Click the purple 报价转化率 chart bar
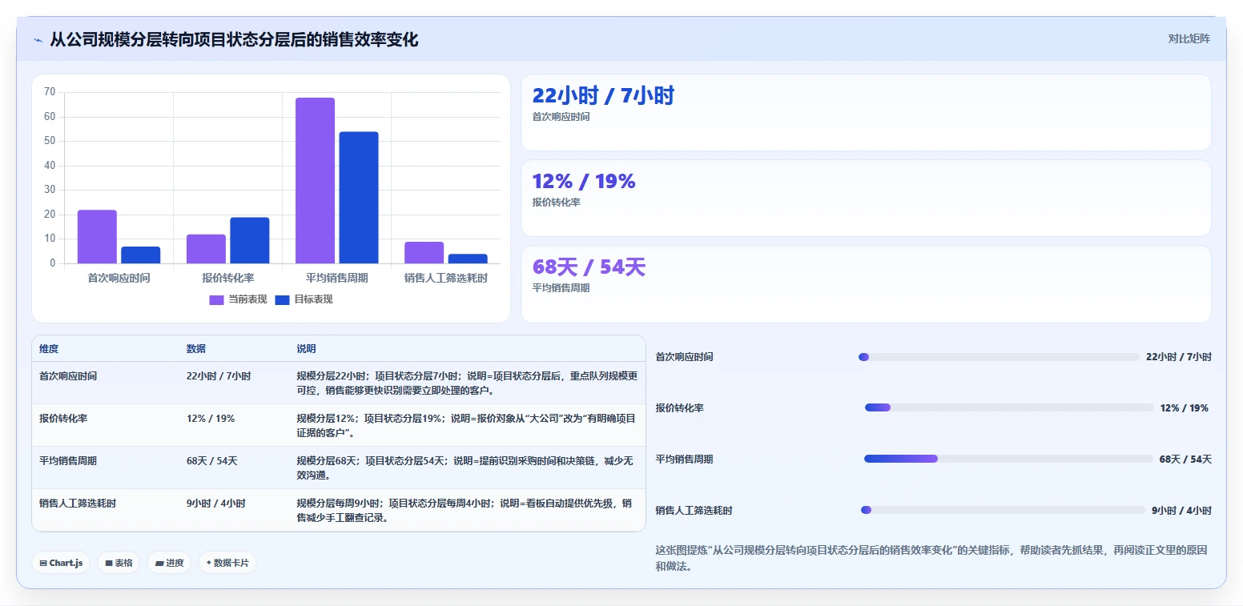Image resolution: width=1243 pixels, height=606 pixels. [x=206, y=249]
